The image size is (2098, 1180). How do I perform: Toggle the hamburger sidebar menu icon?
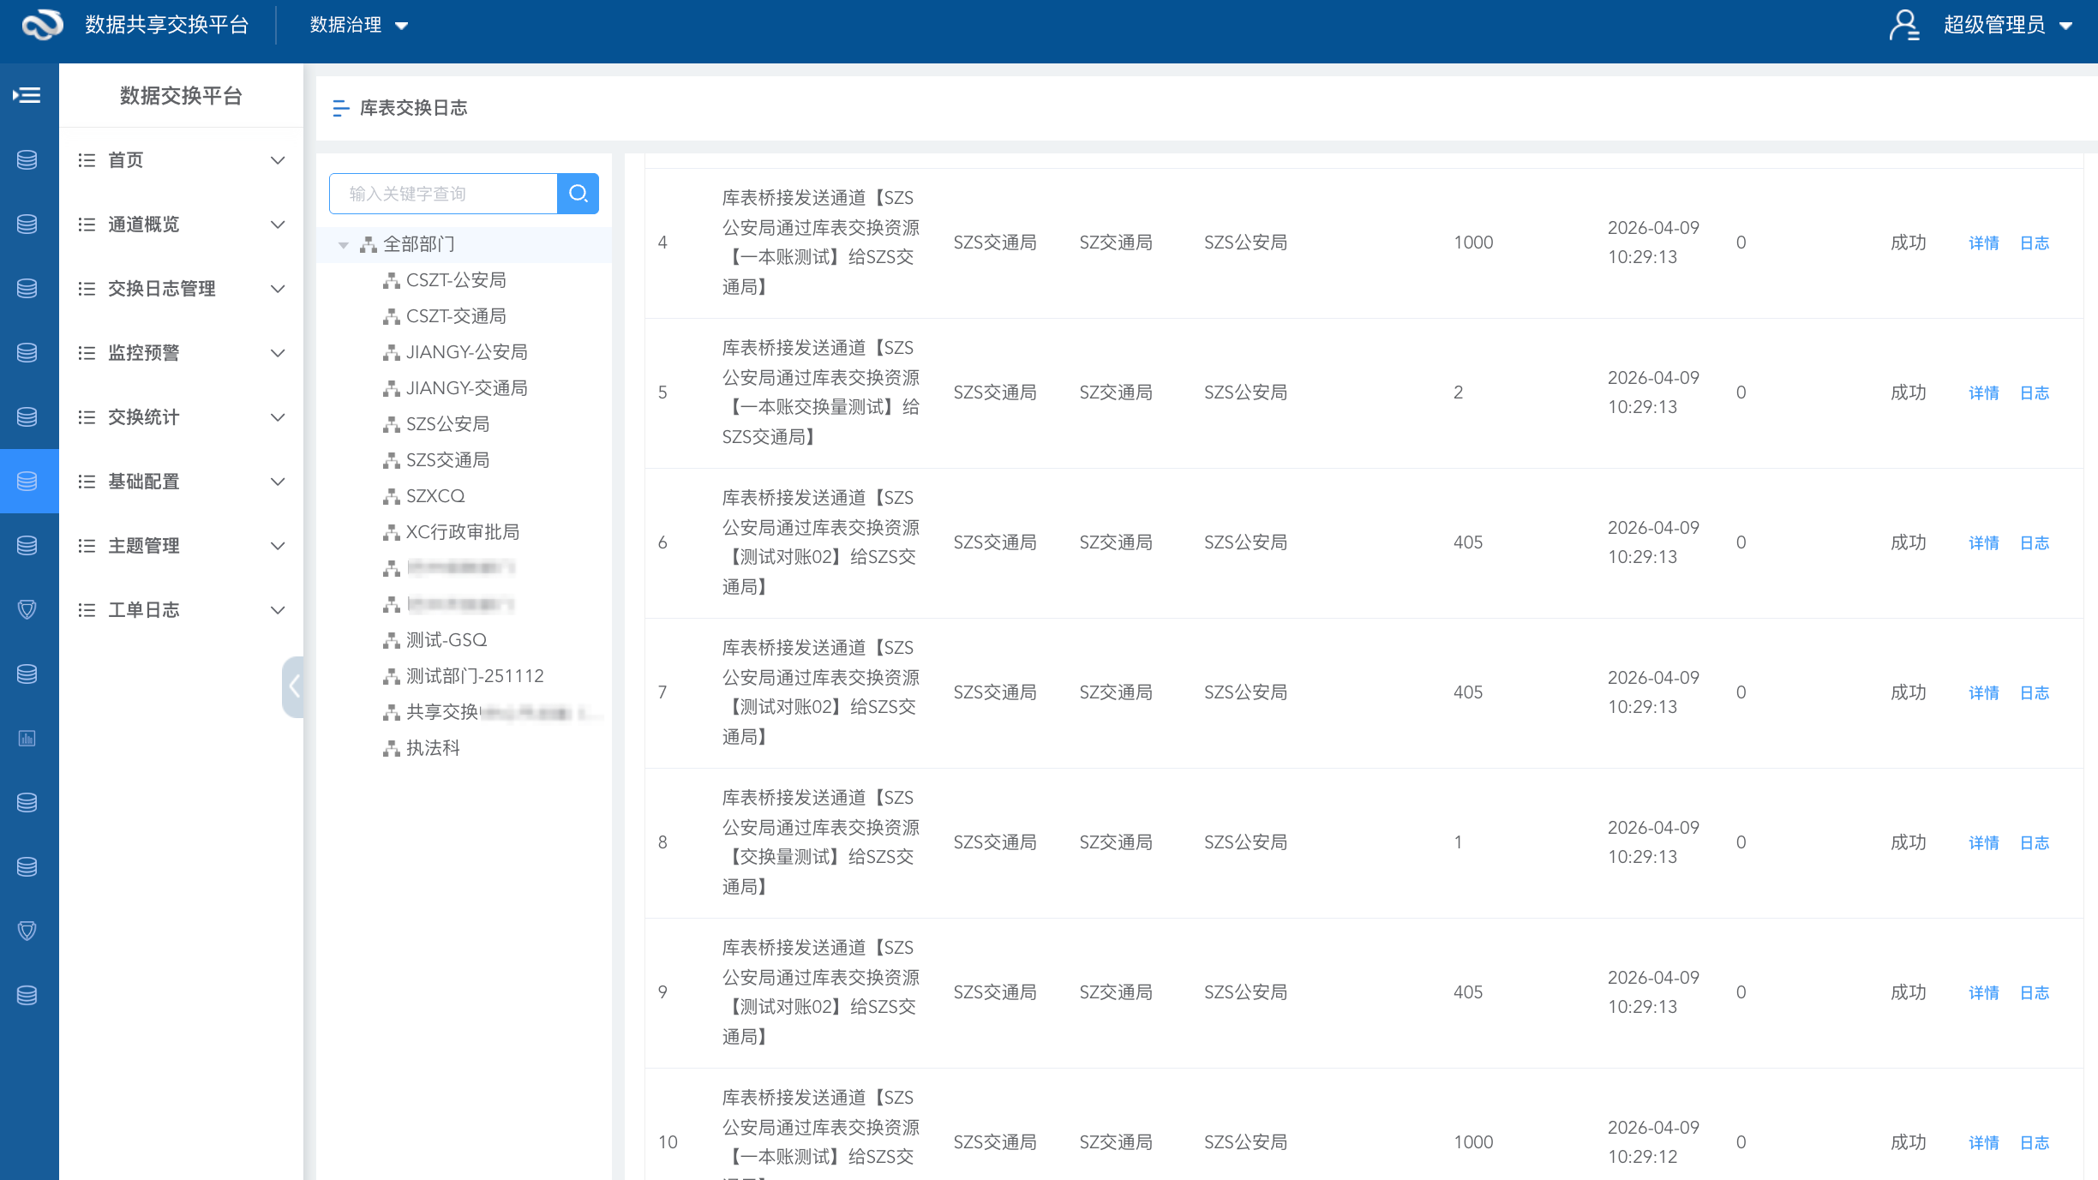pyautogui.click(x=27, y=95)
